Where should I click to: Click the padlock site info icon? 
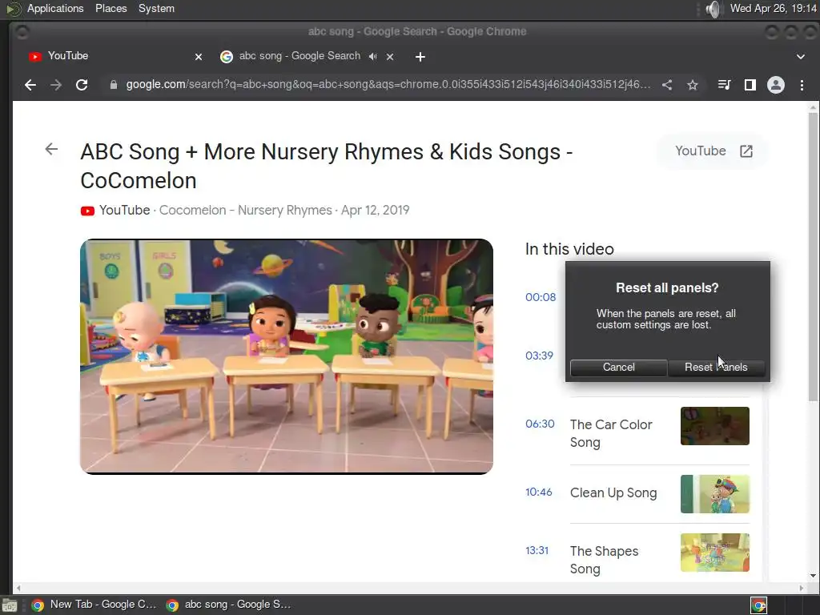coord(114,85)
